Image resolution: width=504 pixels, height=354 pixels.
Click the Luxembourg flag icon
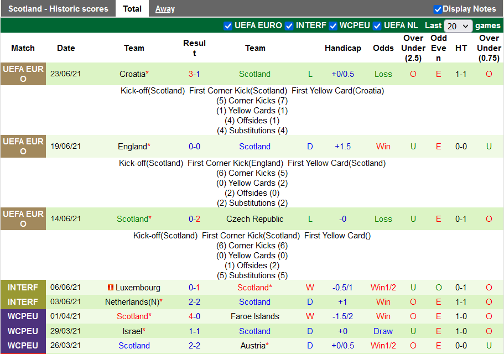pyautogui.click(x=111, y=288)
